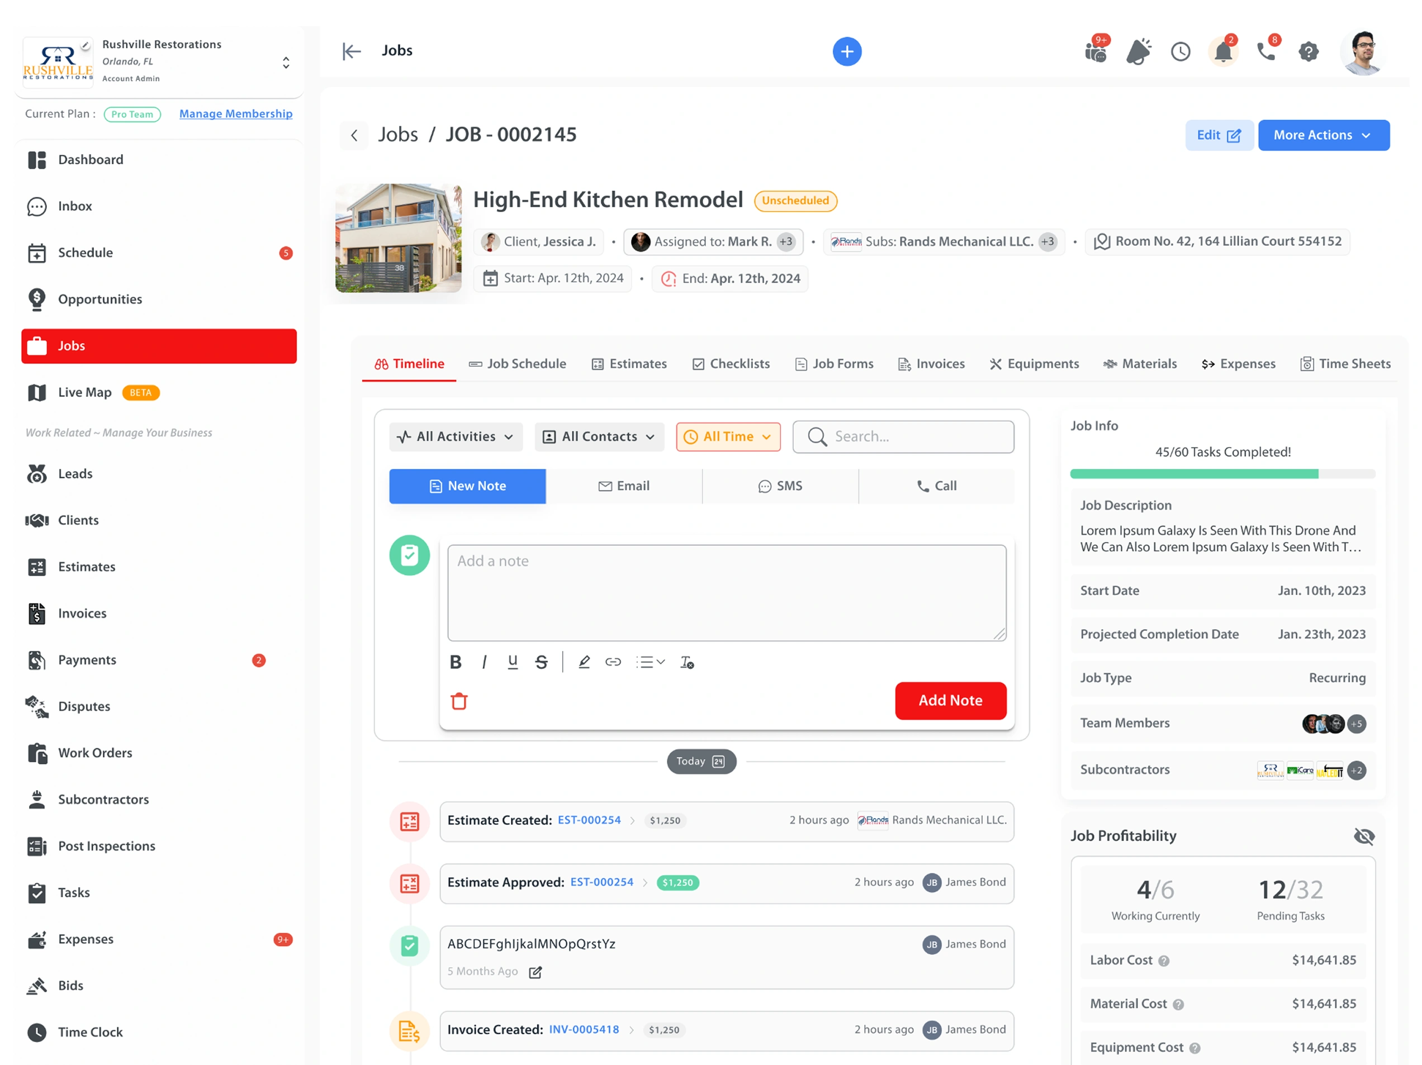Click the Bold formatting icon
Viewport: 1422px width, 1065px height.
click(x=455, y=662)
